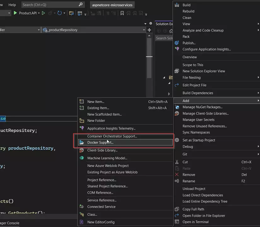Click the Publish globe icon
Viewport: 260px width, 227px height.
click(x=177, y=43)
